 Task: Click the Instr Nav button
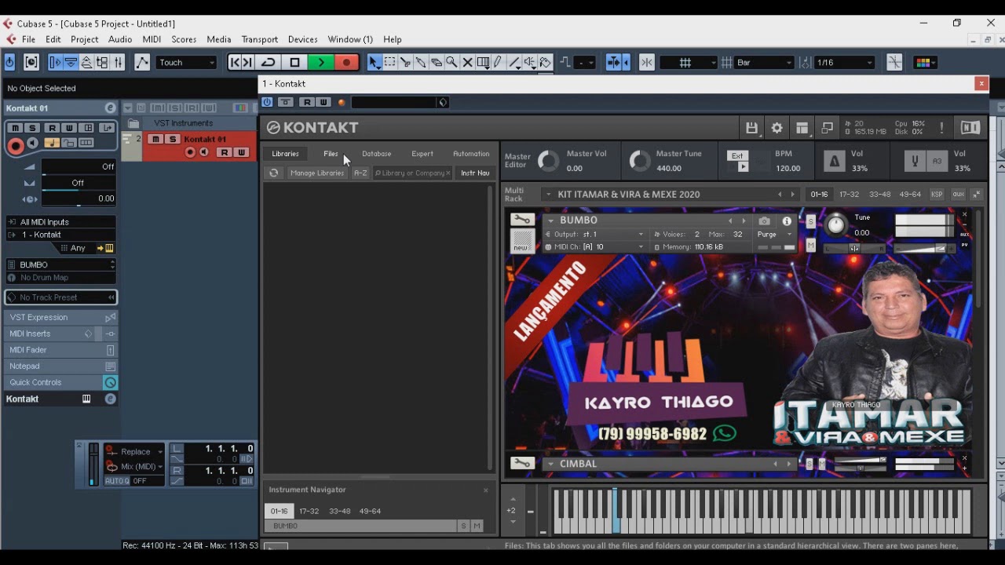pyautogui.click(x=475, y=173)
